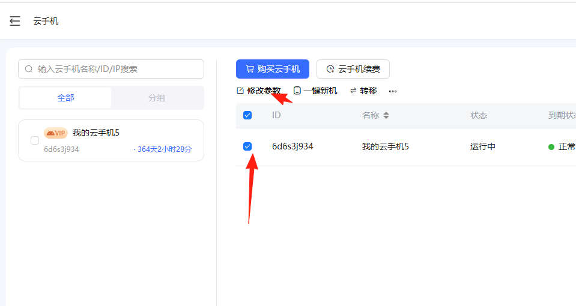Click ID cell 6d6s3j934 in table
Screen dimensions: 576x306
point(293,146)
